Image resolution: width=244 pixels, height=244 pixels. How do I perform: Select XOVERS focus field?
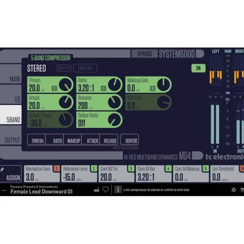pyautogui.click(x=129, y=139)
